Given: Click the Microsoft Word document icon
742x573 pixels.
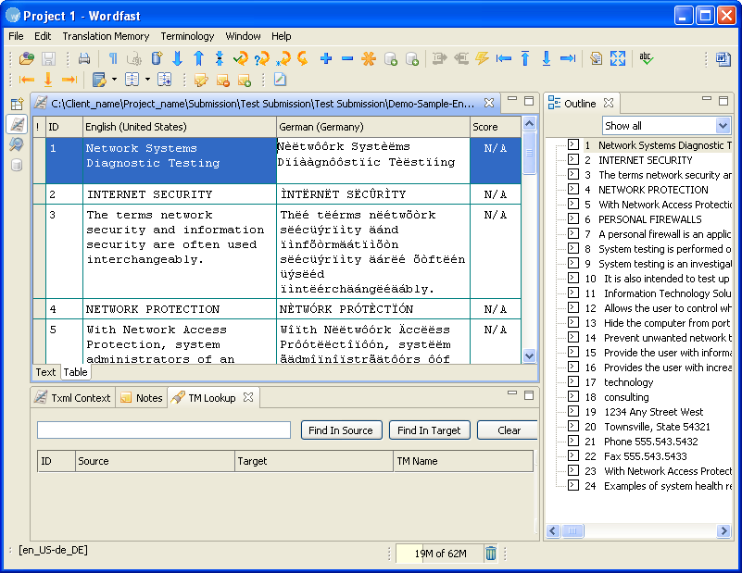Looking at the screenshot, I should coord(723,58).
